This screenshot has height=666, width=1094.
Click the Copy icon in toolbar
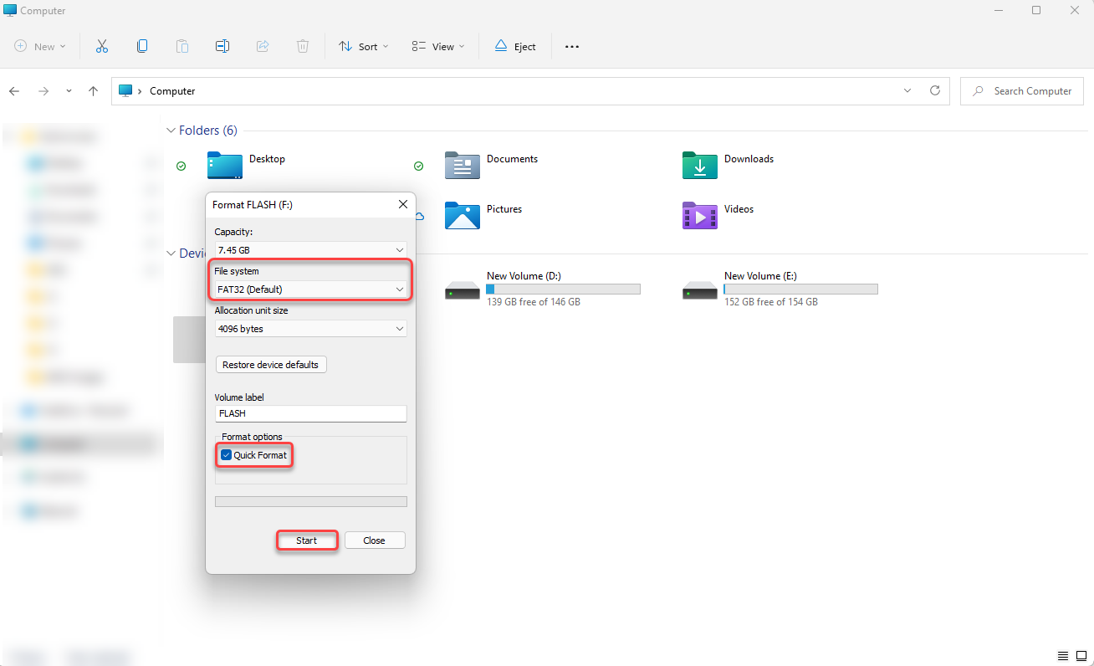coord(142,47)
